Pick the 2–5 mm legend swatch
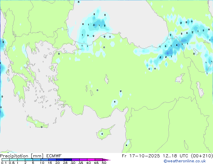213x164 pixels. (29, 160)
